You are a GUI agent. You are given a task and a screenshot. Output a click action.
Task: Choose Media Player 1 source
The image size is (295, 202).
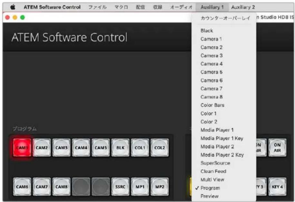click(x=224, y=130)
